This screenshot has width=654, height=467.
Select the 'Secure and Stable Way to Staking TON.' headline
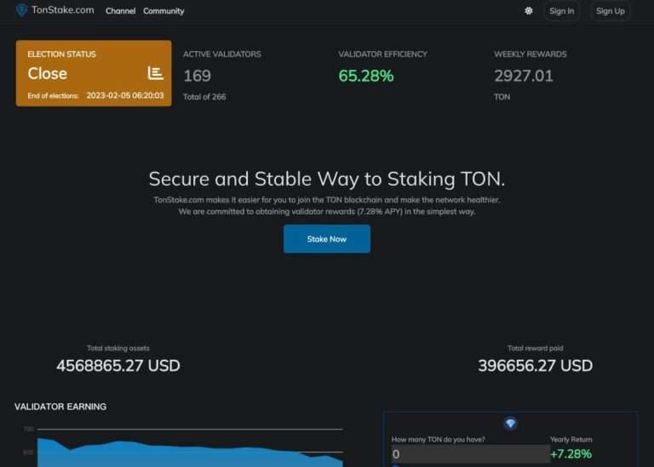point(327,179)
